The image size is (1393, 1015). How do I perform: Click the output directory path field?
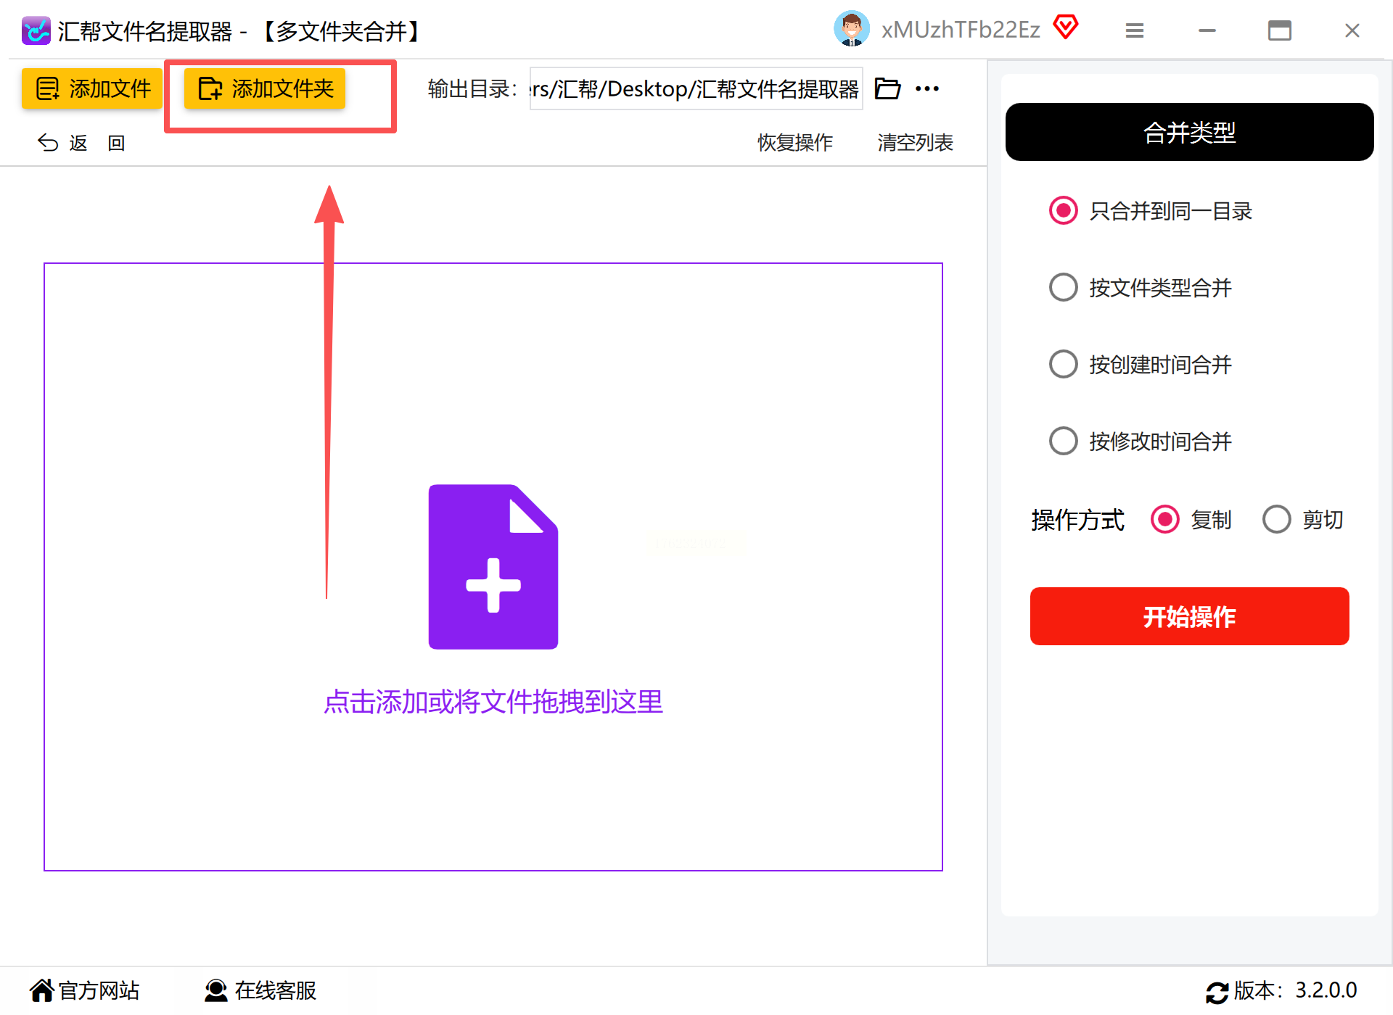coord(695,89)
